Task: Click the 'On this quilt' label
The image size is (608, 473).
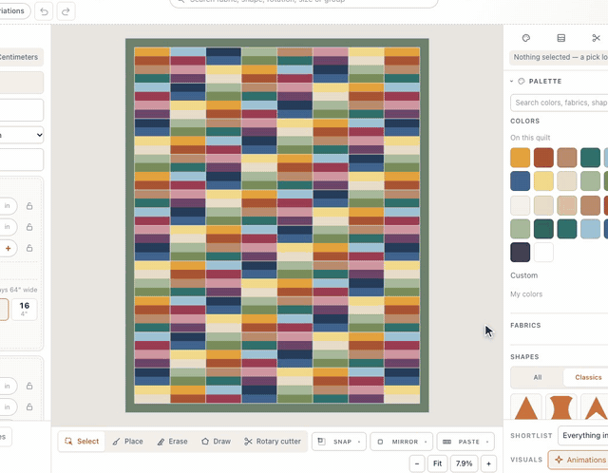Action: click(530, 138)
